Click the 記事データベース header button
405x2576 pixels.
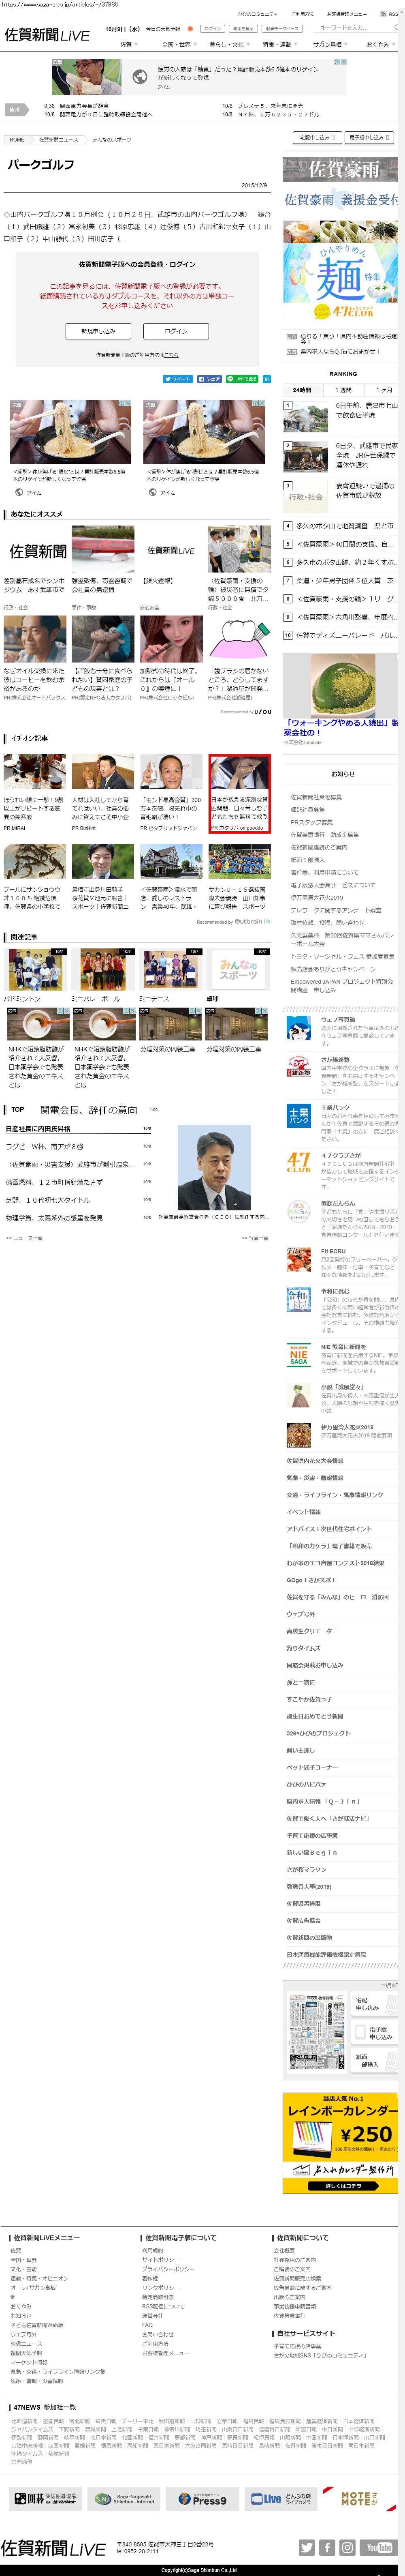[x=281, y=29]
